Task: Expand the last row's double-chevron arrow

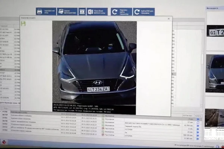Action: click(x=197, y=139)
